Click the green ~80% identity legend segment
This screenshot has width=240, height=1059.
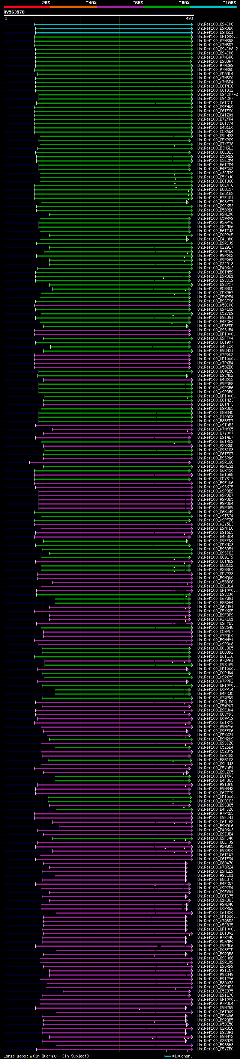click(x=166, y=7)
